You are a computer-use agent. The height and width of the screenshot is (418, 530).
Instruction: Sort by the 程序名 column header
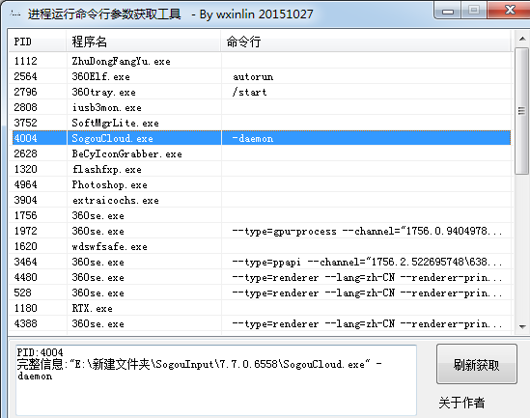click(143, 42)
